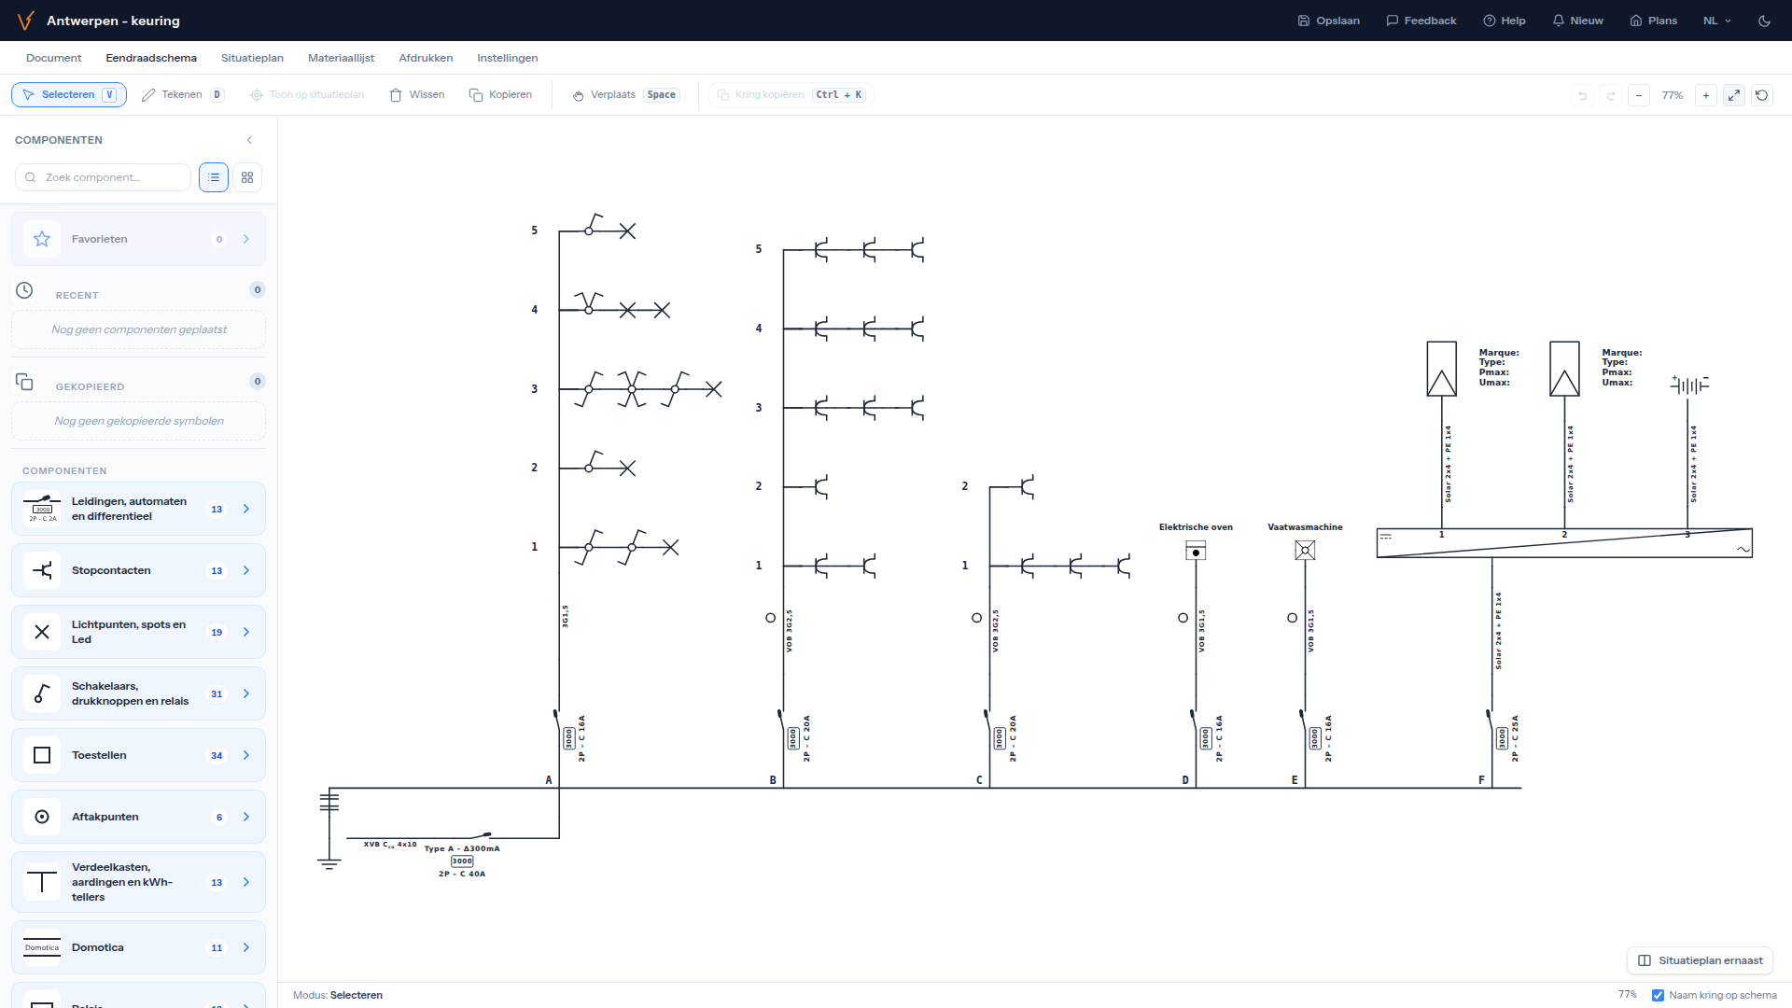Image resolution: width=1792 pixels, height=1008 pixels.
Task: Activate Selecteren tool
Action: click(69, 95)
